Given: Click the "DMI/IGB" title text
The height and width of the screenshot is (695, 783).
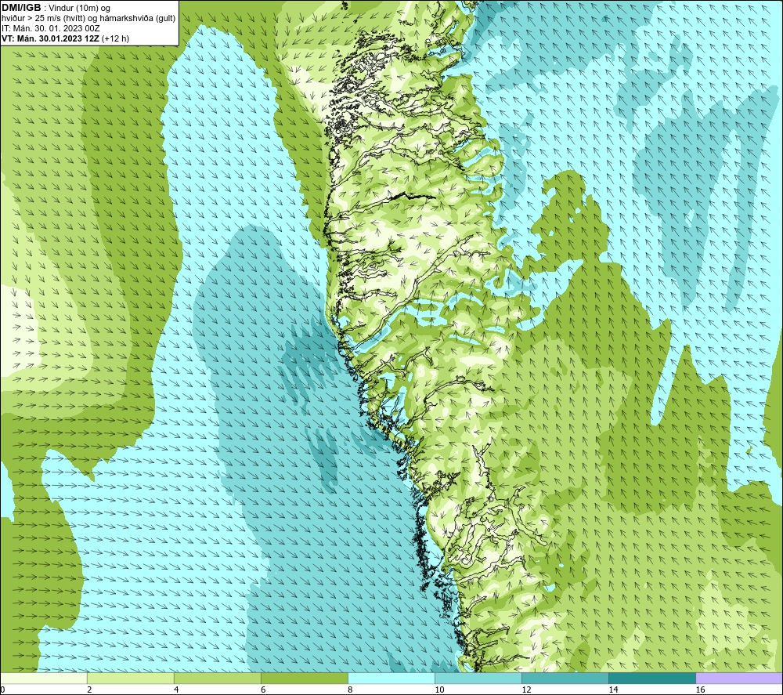Looking at the screenshot, I should 21,8.
